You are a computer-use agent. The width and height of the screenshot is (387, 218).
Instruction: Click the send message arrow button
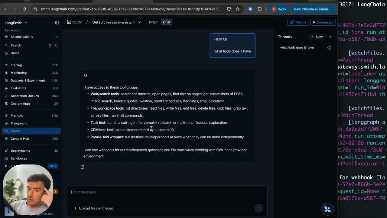click(x=259, y=208)
